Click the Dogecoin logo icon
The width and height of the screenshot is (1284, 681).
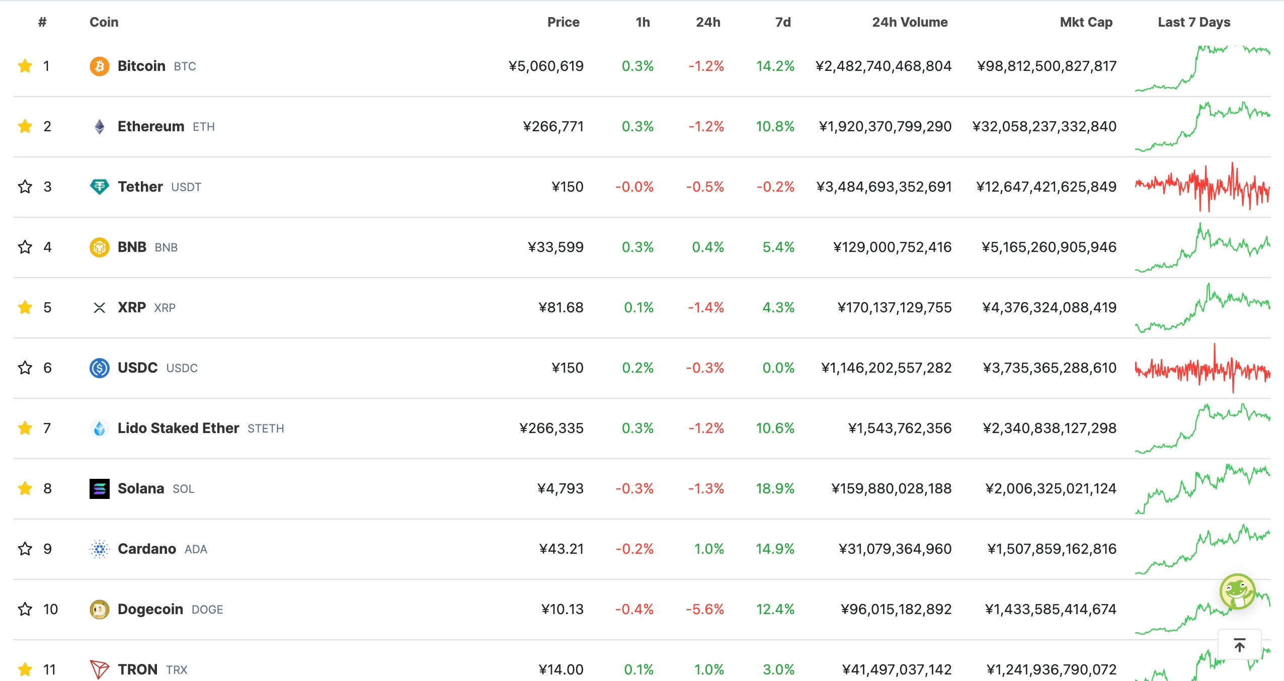click(100, 609)
